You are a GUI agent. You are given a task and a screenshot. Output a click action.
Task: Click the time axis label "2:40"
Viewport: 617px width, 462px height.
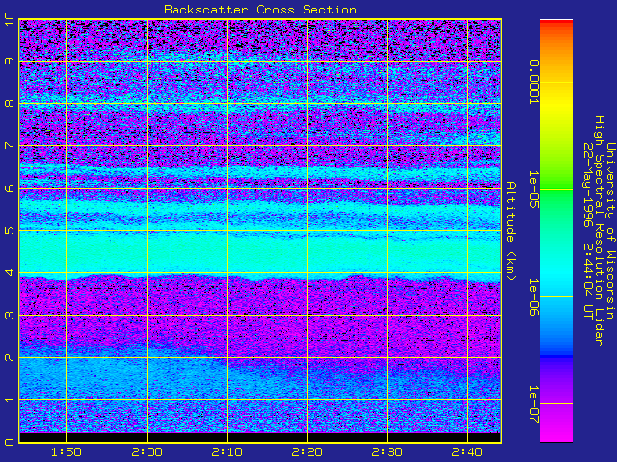(x=467, y=452)
